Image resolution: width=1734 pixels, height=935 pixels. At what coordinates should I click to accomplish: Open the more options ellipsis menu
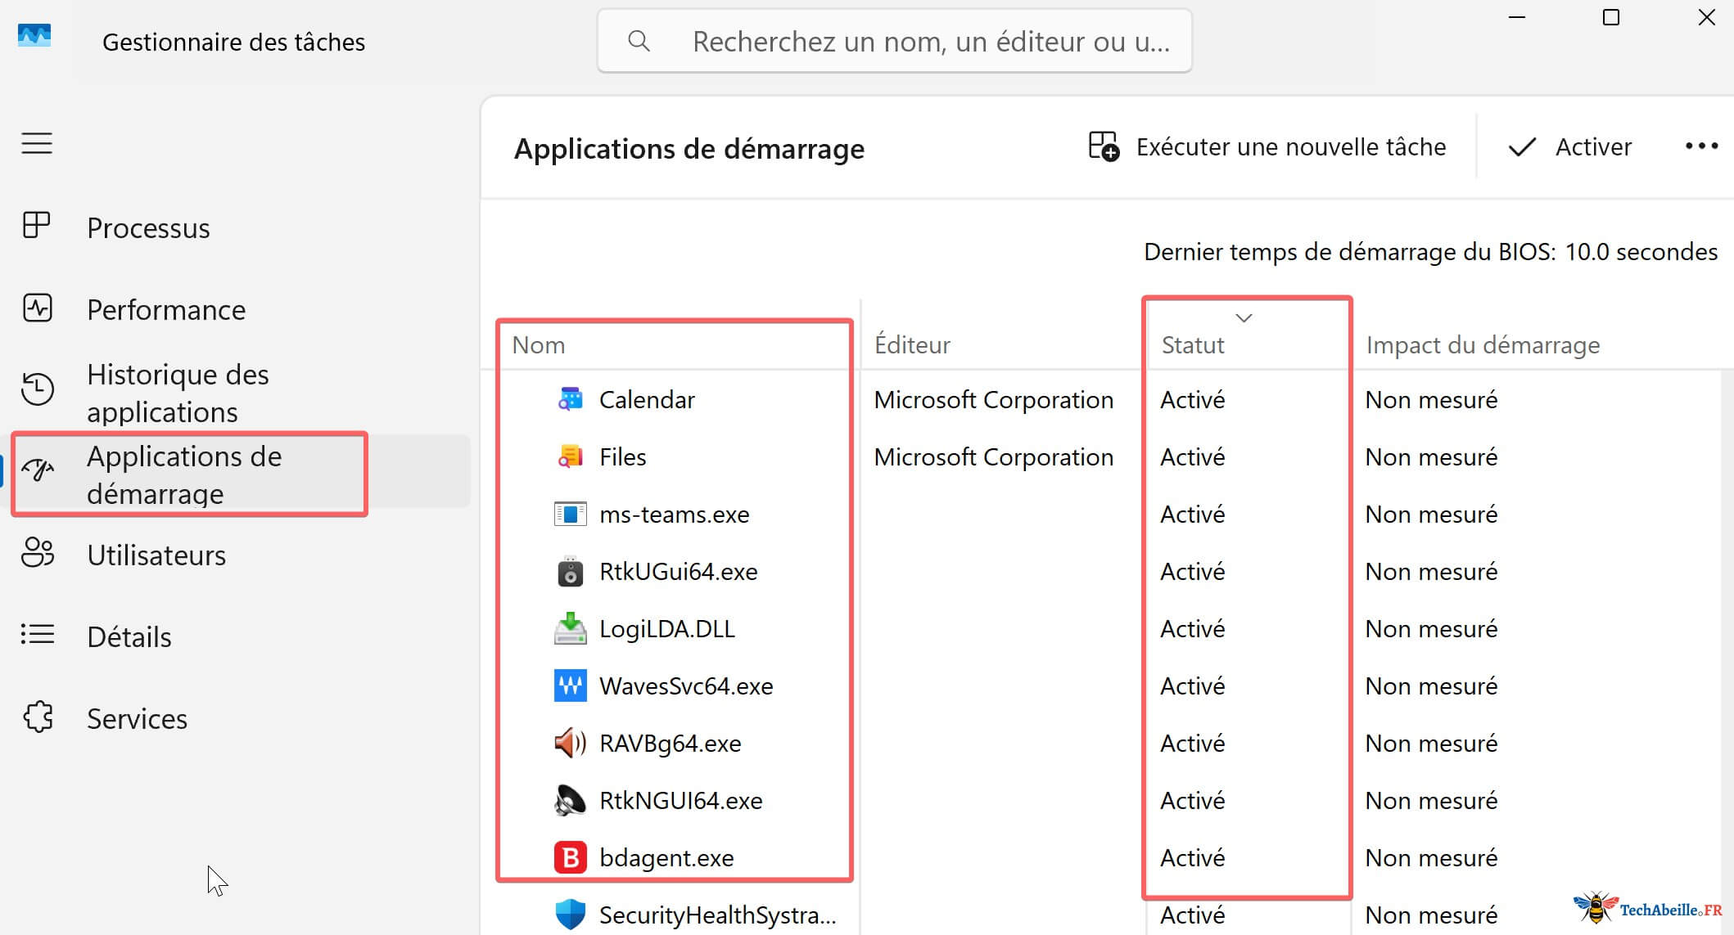[1701, 146]
